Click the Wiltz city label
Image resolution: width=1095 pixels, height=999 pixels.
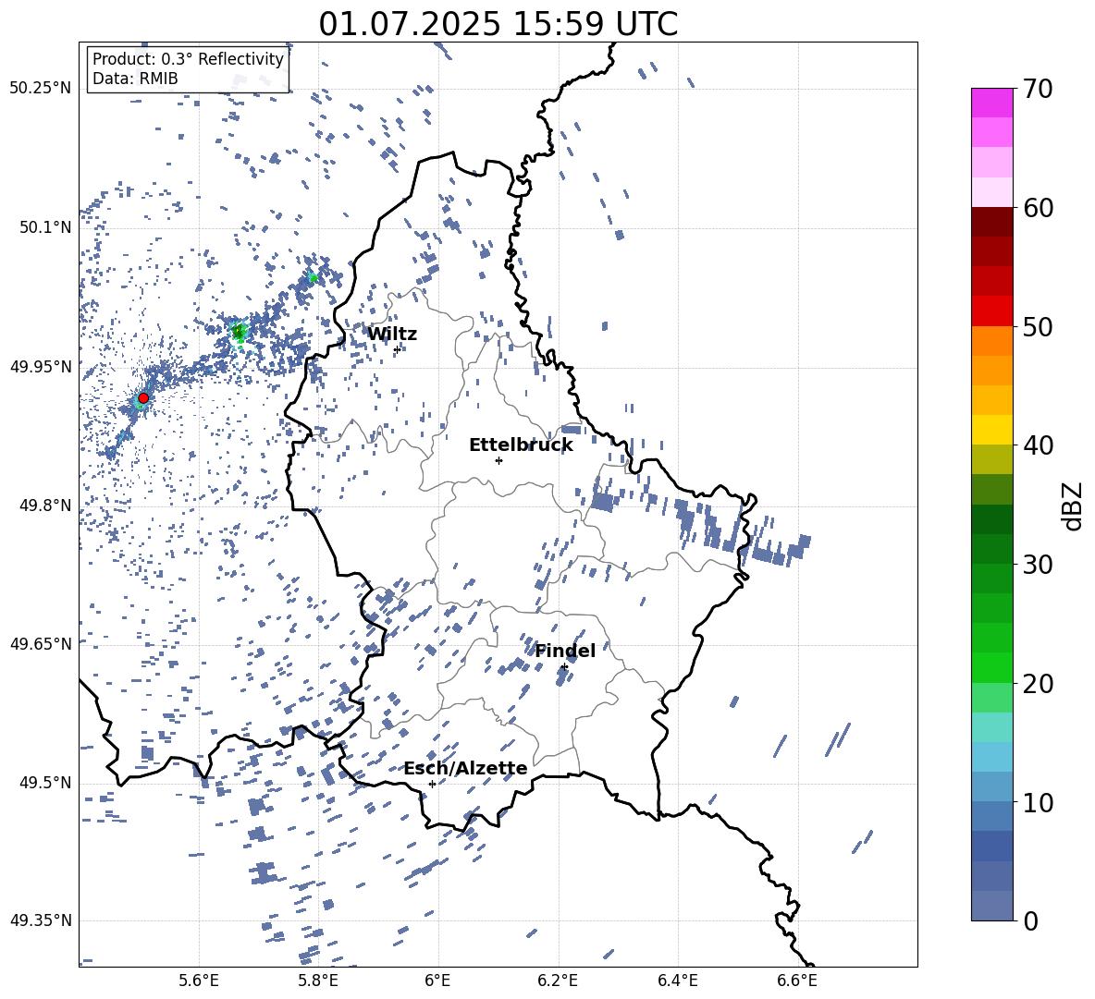click(392, 335)
